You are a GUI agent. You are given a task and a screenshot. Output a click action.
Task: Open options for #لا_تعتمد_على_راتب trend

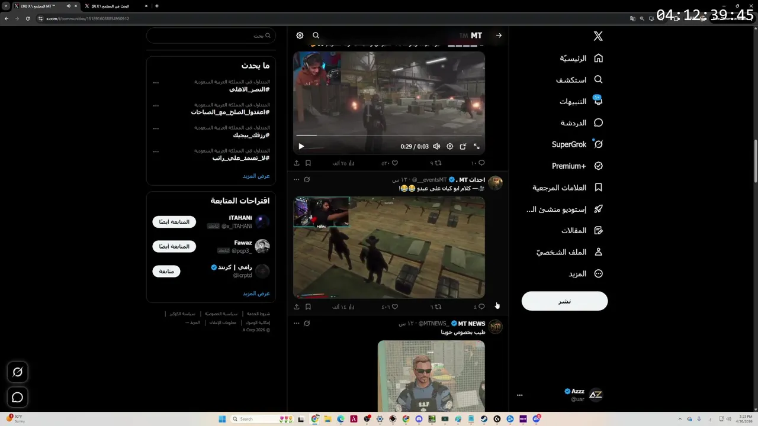pyautogui.click(x=156, y=151)
